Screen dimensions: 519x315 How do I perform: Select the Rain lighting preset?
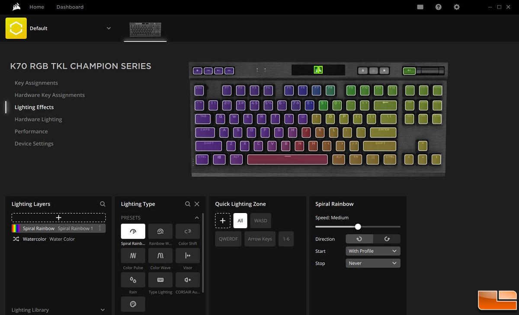coord(133,280)
